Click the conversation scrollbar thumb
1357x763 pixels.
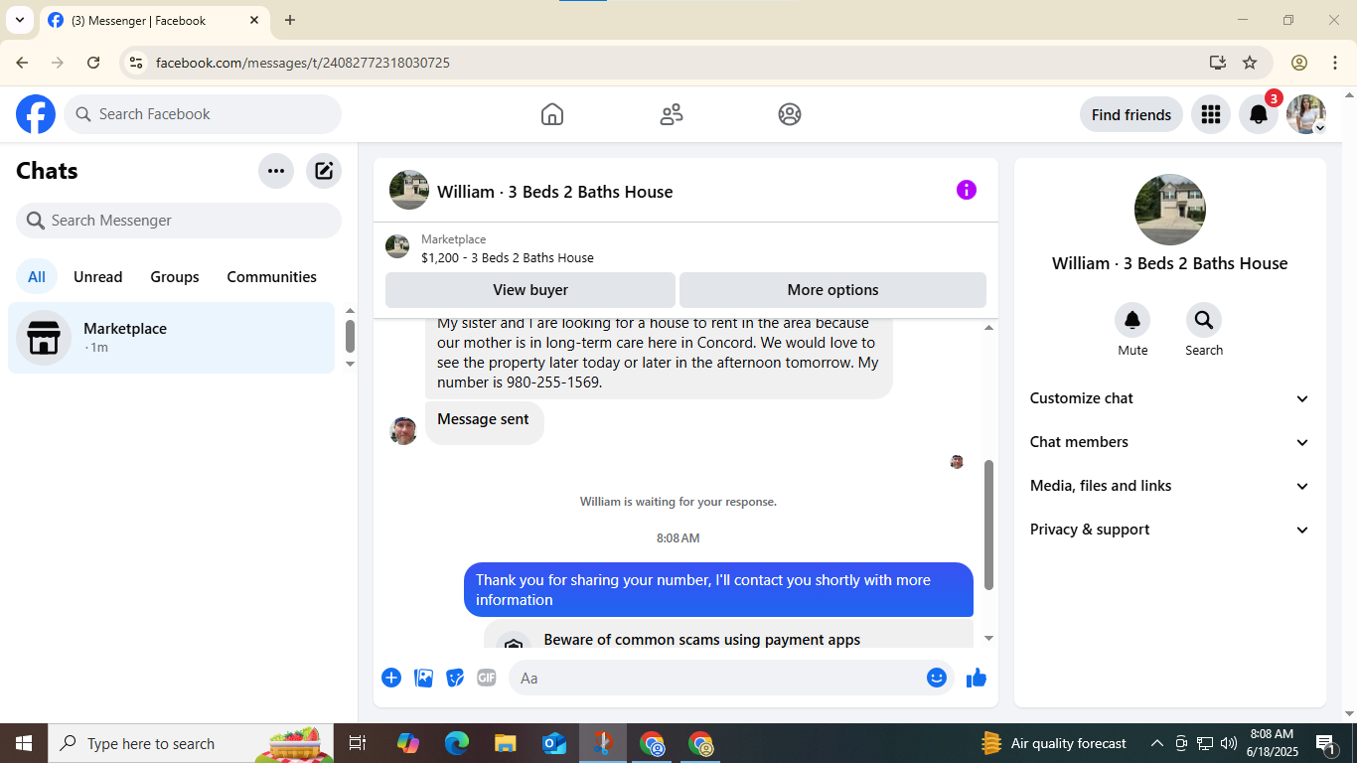[988, 525]
